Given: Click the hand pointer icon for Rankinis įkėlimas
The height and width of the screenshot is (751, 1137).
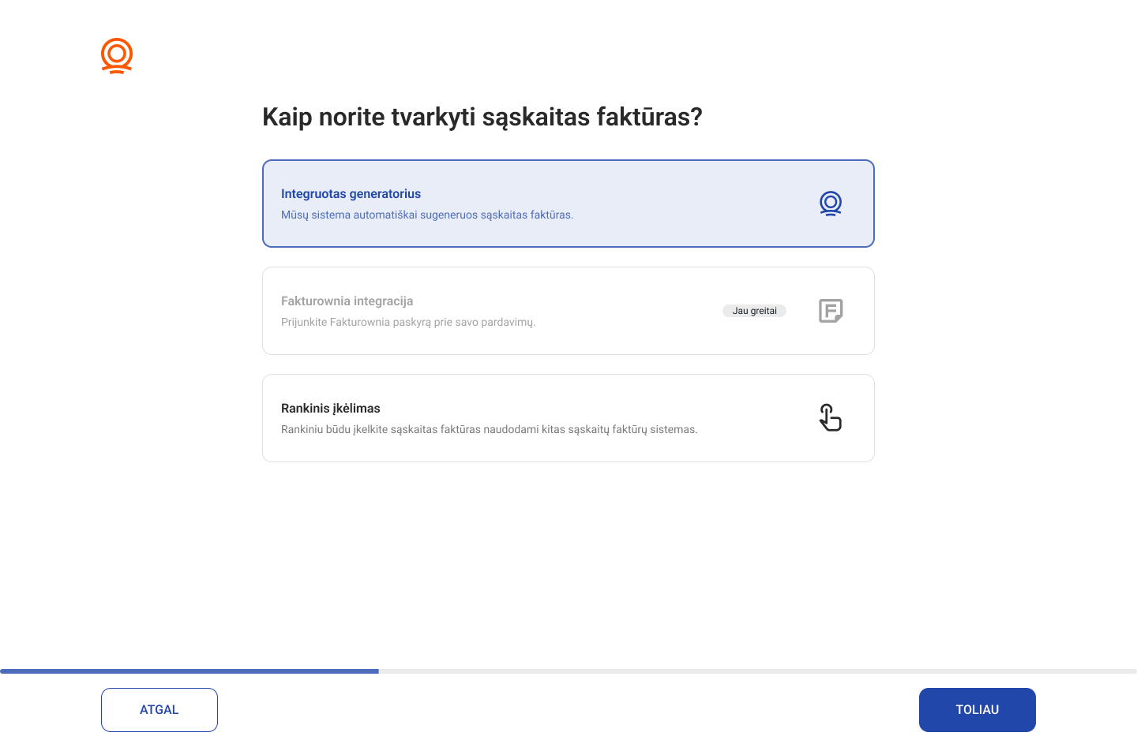Looking at the screenshot, I should pos(830,418).
